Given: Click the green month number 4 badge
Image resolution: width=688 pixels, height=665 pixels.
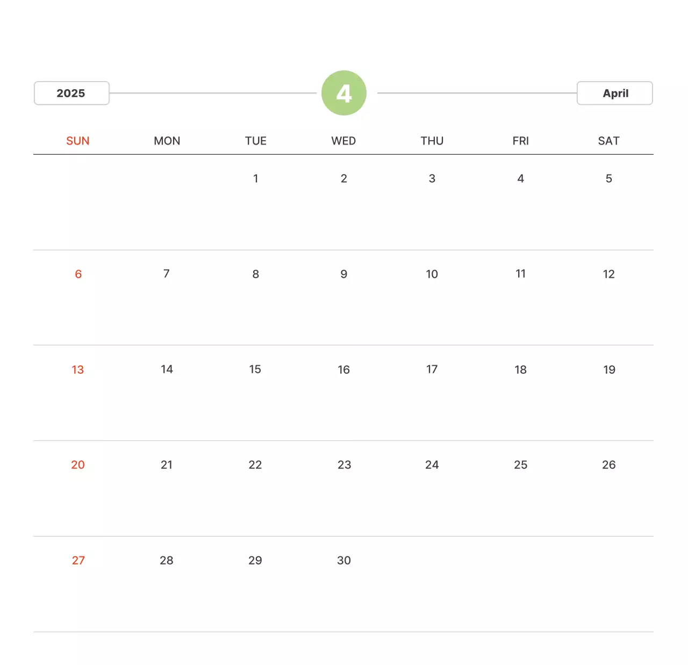Looking at the screenshot, I should pos(344,93).
